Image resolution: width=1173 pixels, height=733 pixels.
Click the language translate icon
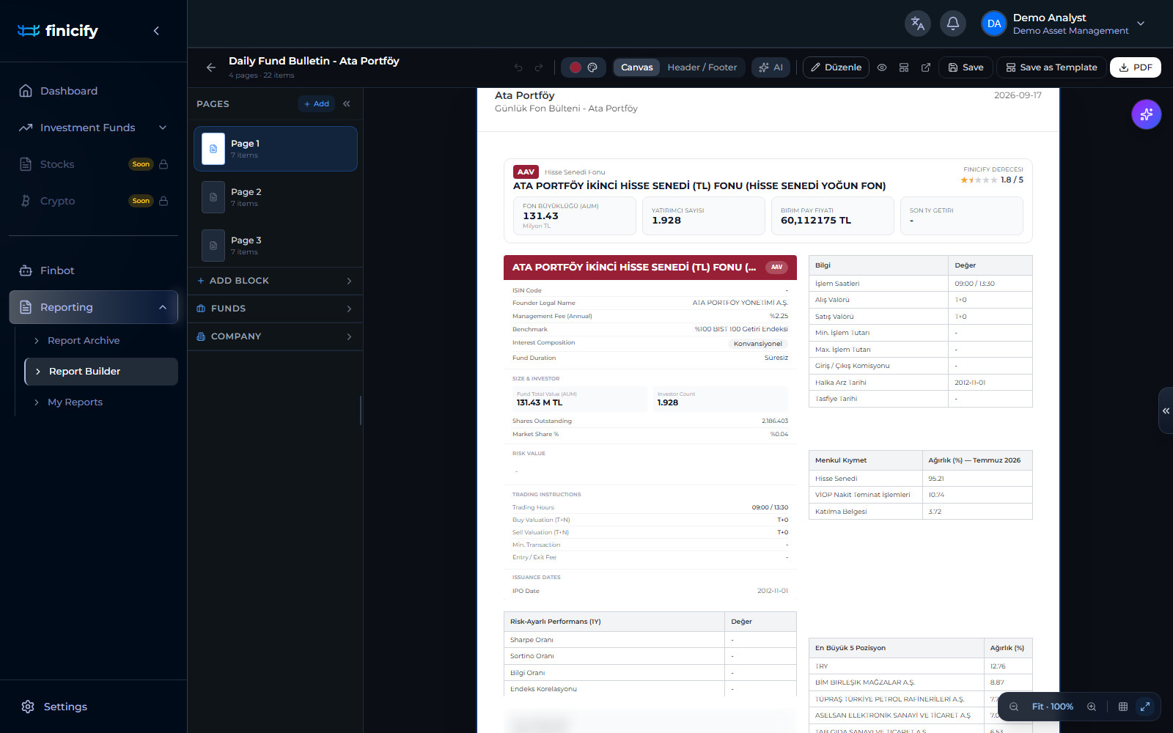coord(918,23)
